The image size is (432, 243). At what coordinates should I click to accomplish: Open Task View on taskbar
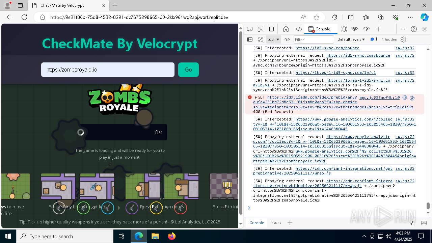[x=122, y=236]
